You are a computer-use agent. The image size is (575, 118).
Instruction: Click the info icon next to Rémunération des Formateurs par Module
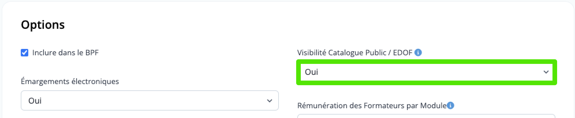(x=451, y=106)
